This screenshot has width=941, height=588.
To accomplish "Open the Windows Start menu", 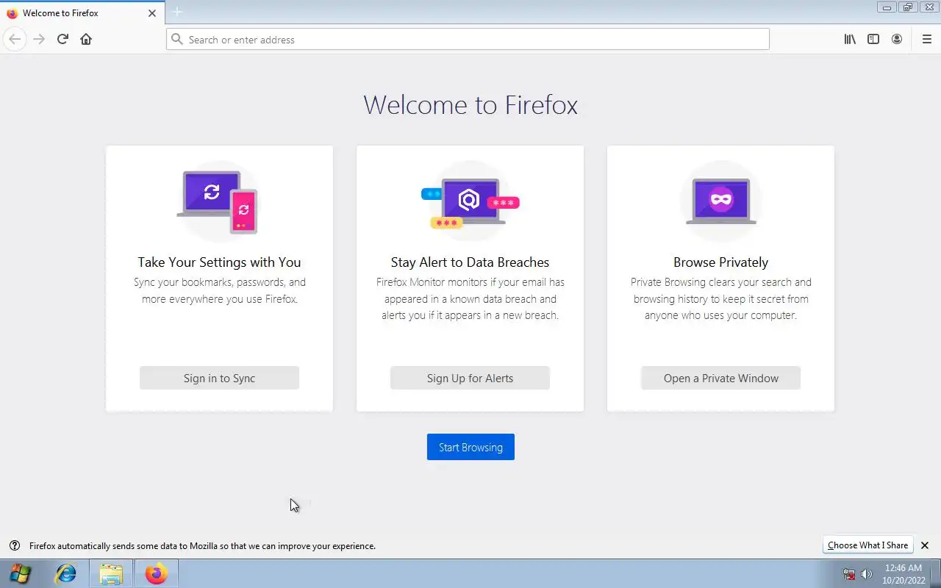I will click(x=21, y=573).
